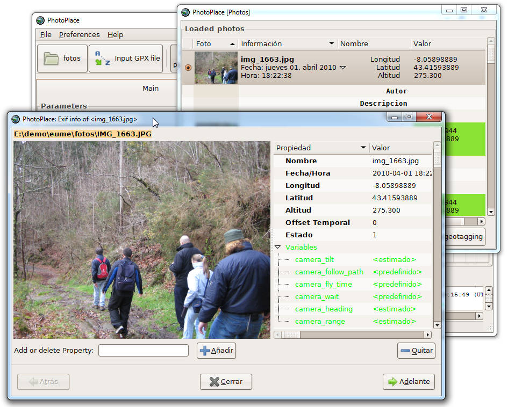Click the Descripcion row in Loaded photos
508x407 pixels.
coord(334,104)
